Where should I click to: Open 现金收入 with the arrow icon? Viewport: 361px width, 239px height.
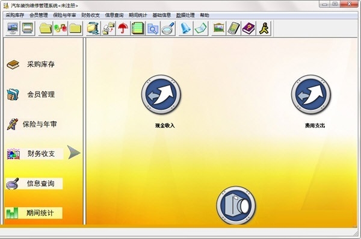pos(161,95)
